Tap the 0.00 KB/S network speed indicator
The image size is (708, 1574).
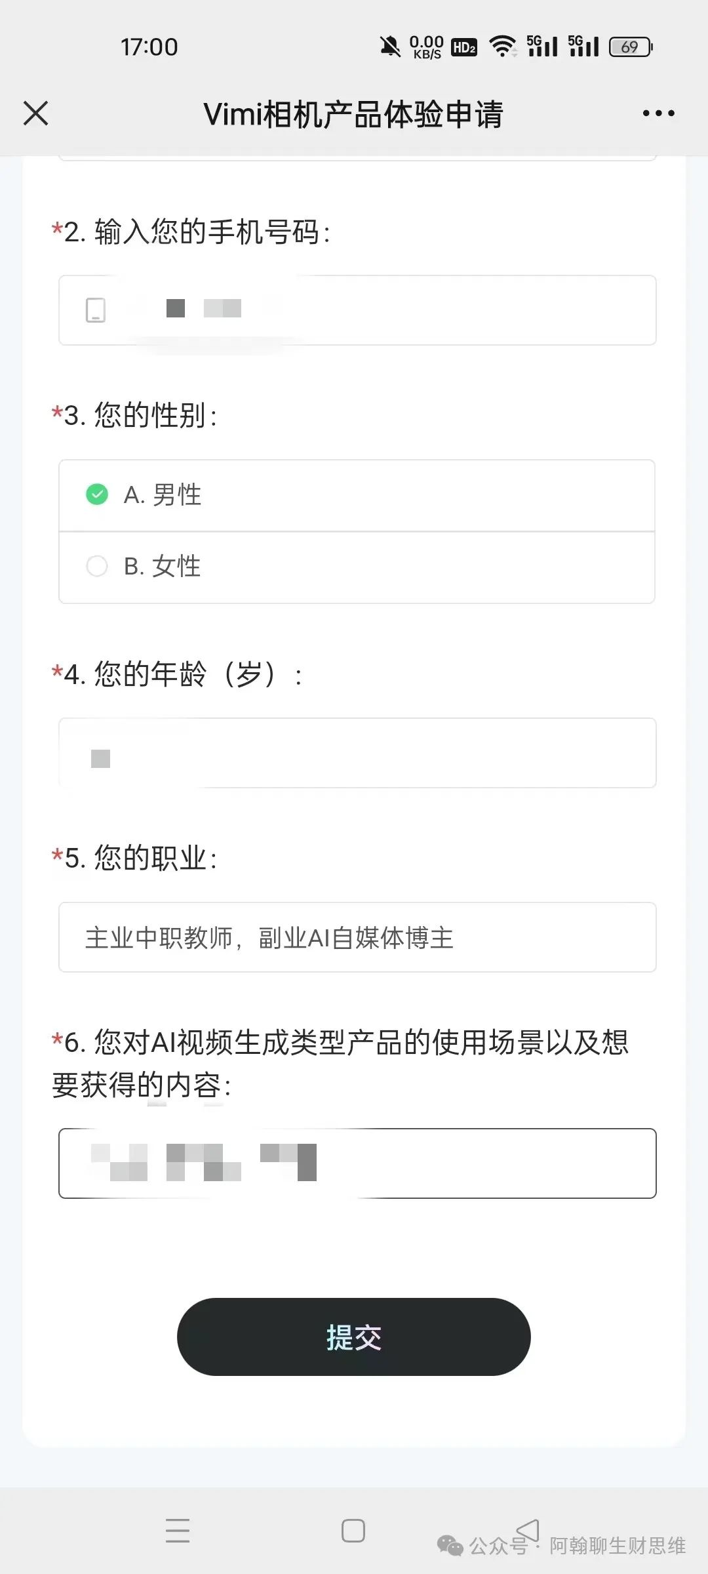427,47
